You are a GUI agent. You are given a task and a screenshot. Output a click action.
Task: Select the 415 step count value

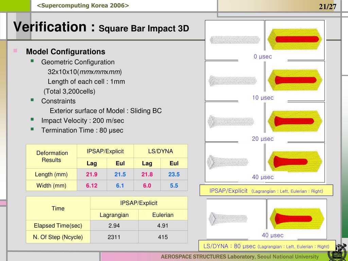[163, 237]
